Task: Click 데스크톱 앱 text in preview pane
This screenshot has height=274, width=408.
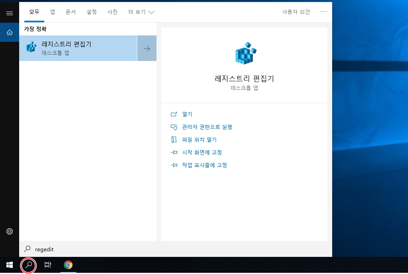Action: coord(244,88)
